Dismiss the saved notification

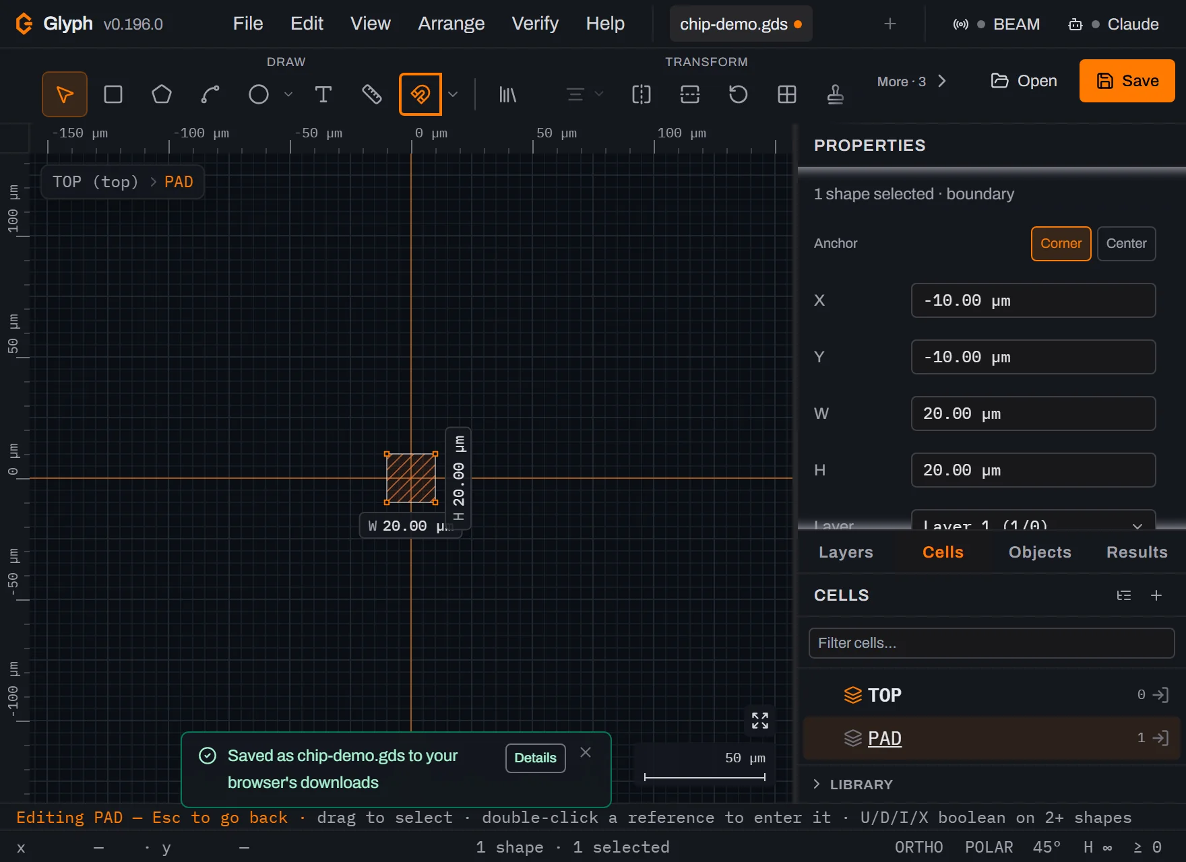pos(586,752)
